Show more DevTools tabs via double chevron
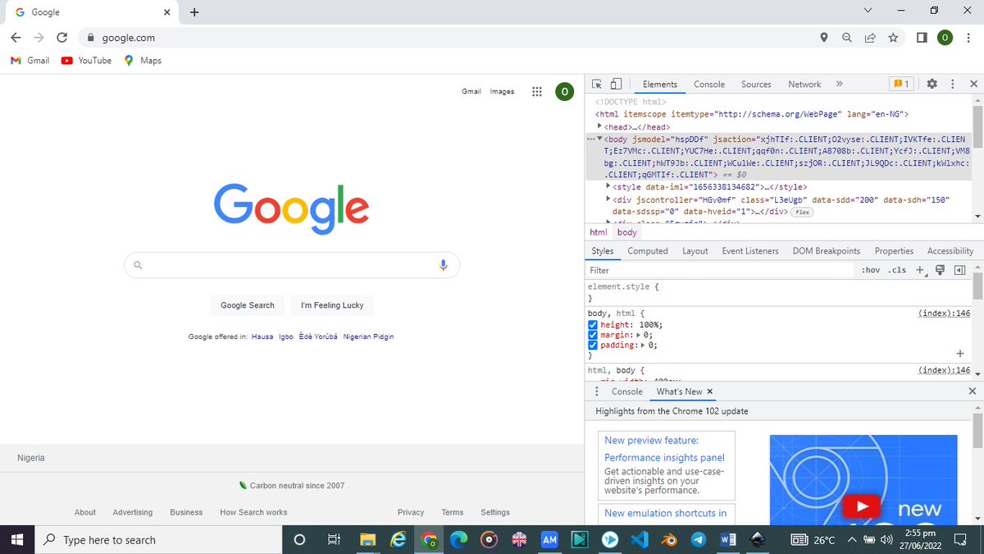This screenshot has width=984, height=554. pos(839,84)
